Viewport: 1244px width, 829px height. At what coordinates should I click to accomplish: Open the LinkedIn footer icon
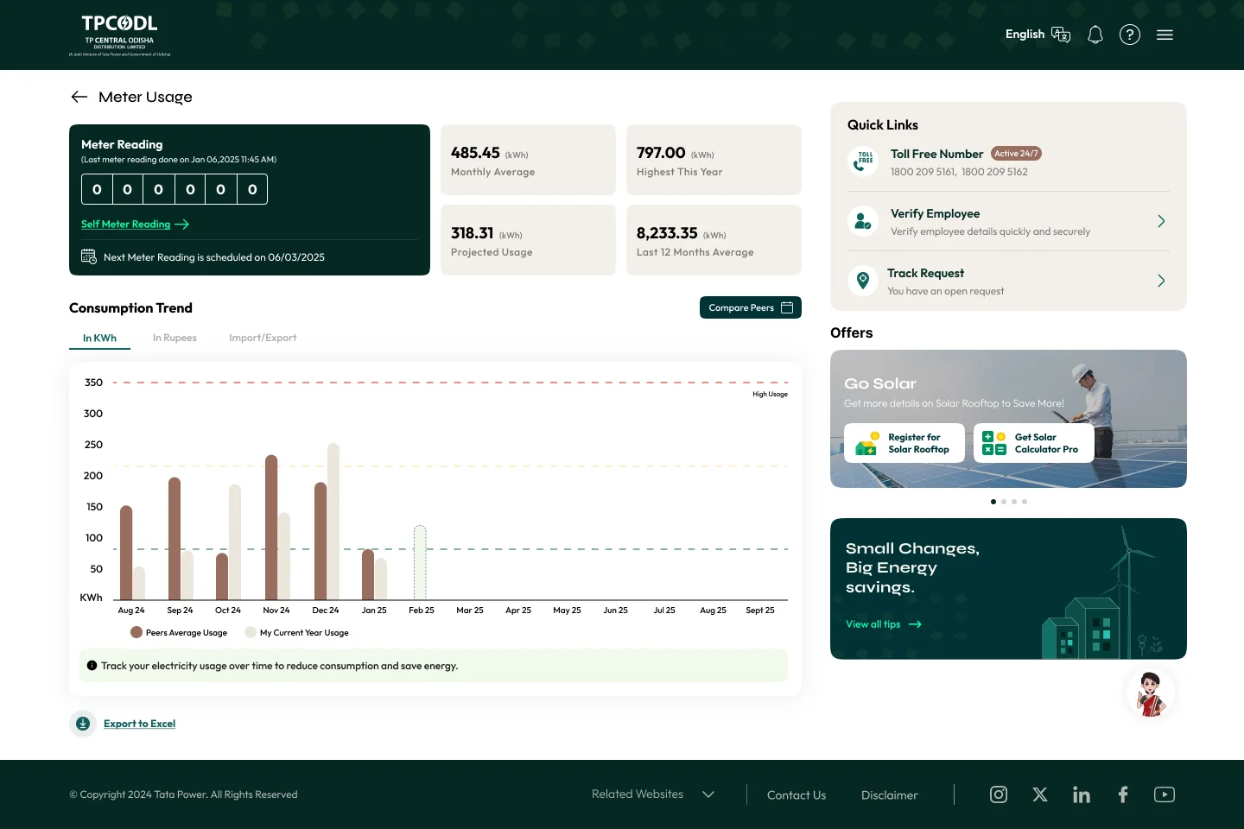(x=1082, y=794)
